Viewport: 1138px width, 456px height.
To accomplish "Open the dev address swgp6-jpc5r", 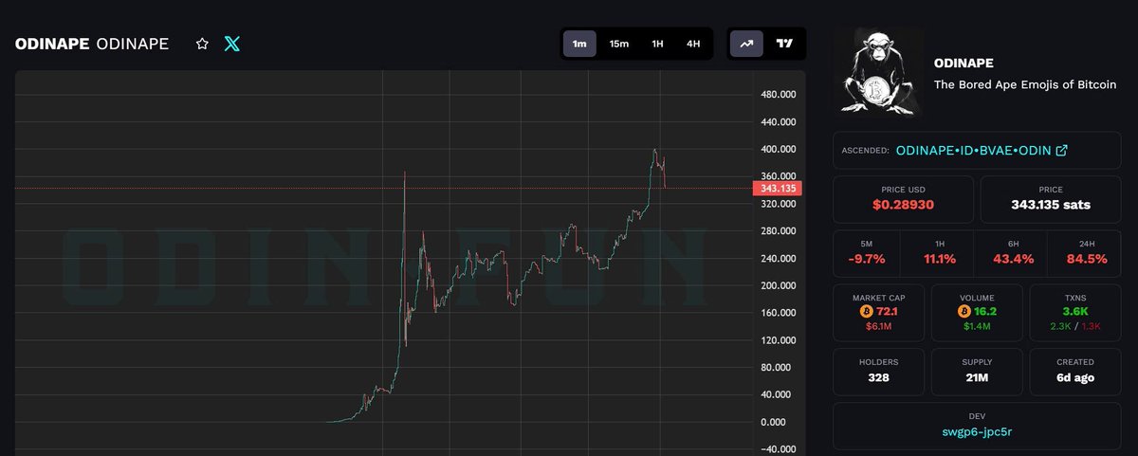I will (977, 433).
